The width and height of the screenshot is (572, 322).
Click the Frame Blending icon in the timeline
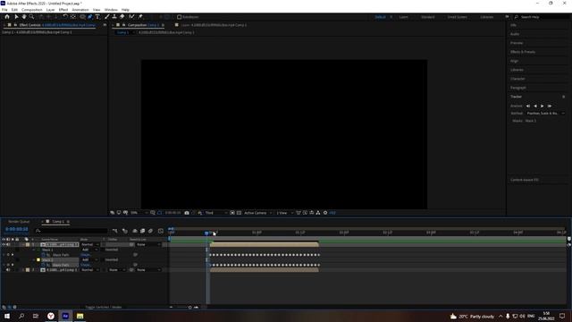point(143,231)
